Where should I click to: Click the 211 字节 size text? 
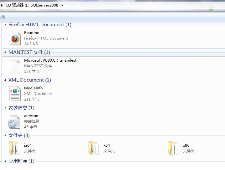coord(32,99)
